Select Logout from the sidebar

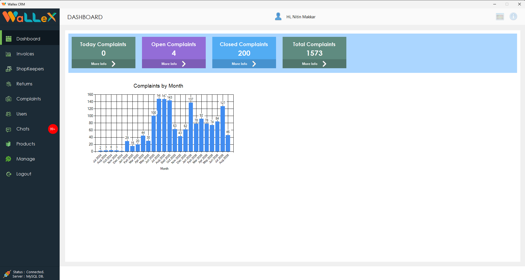coord(30,174)
